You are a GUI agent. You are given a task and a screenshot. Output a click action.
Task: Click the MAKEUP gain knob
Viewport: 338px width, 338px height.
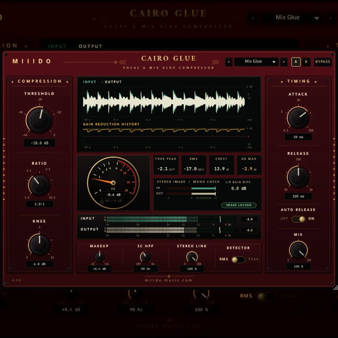coord(99,257)
